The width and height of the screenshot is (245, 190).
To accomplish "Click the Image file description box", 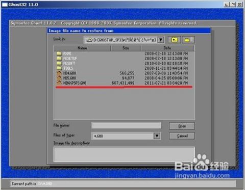I will tap(124, 154).
